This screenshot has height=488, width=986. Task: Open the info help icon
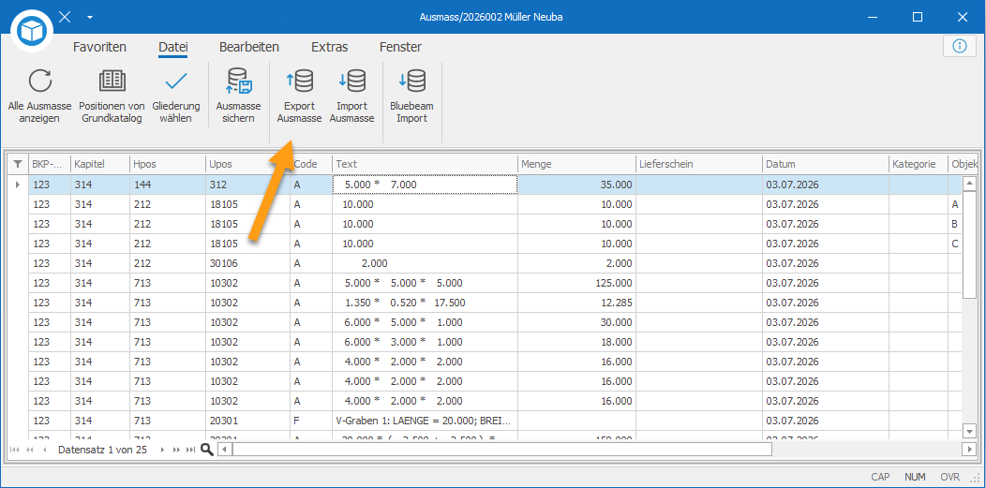coord(959,47)
